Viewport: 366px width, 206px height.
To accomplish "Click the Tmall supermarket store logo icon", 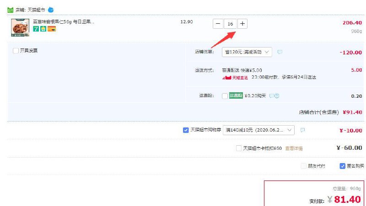I will 10,10.
